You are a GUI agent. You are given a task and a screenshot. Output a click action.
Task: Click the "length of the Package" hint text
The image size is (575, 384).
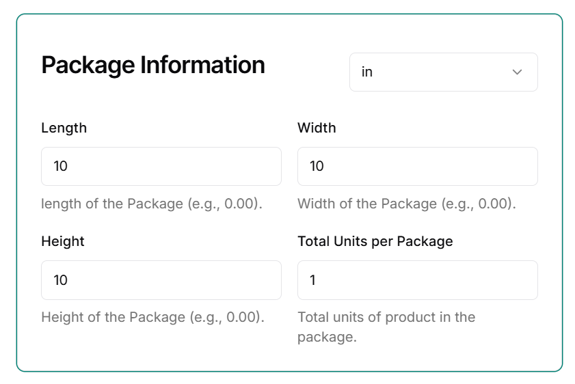pos(112,204)
